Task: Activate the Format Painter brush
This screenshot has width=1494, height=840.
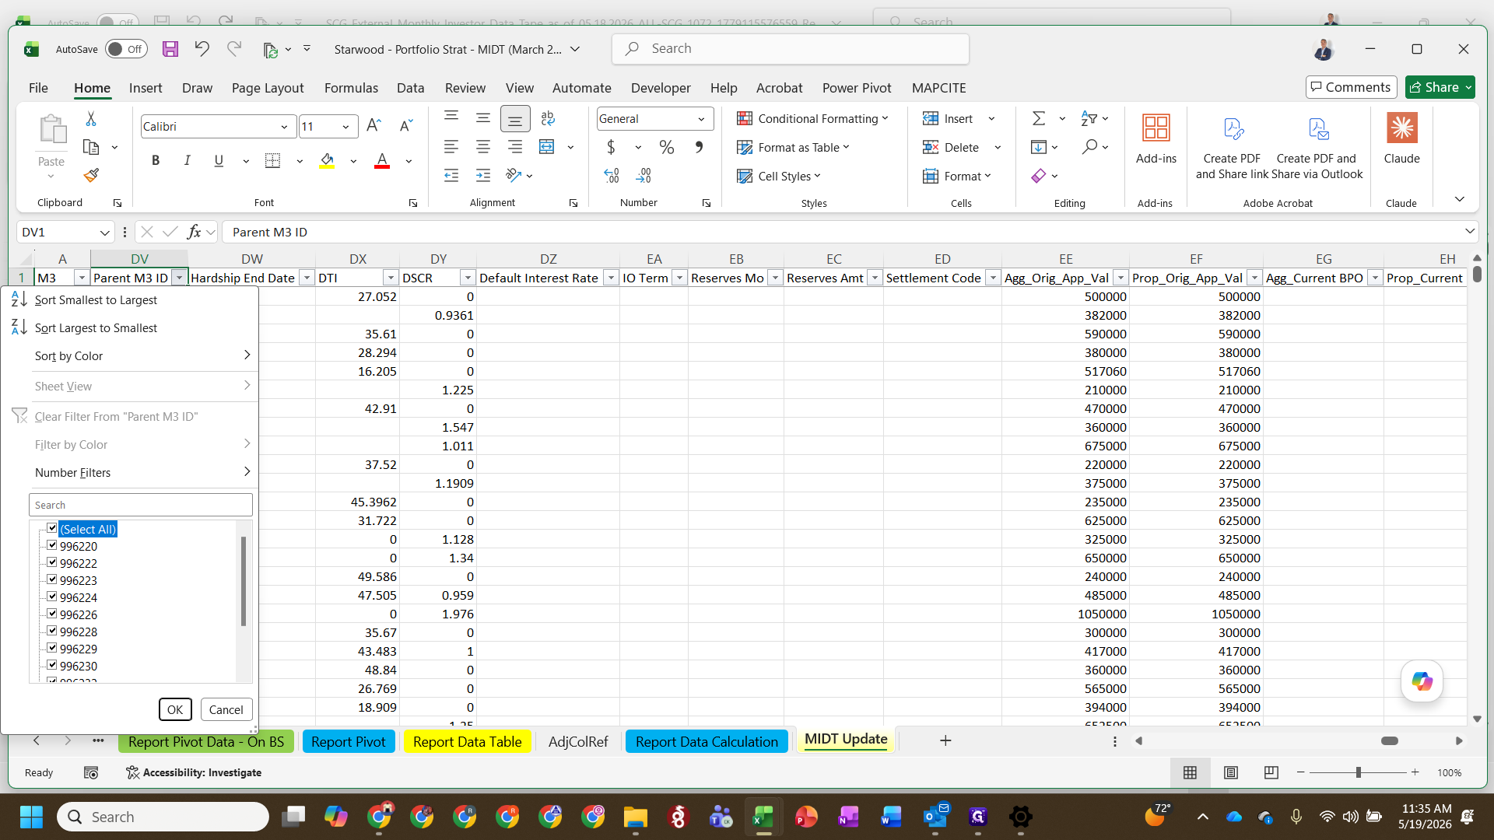Action: (x=91, y=175)
